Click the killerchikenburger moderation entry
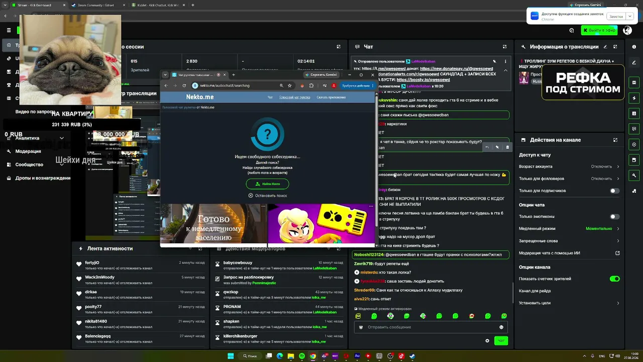 tap(280, 338)
